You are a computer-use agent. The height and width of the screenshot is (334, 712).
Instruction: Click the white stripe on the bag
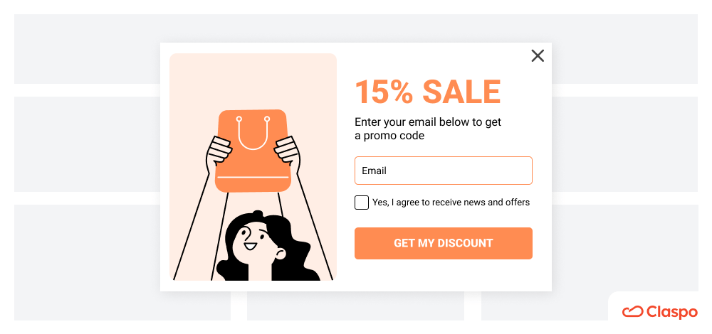pos(253,177)
